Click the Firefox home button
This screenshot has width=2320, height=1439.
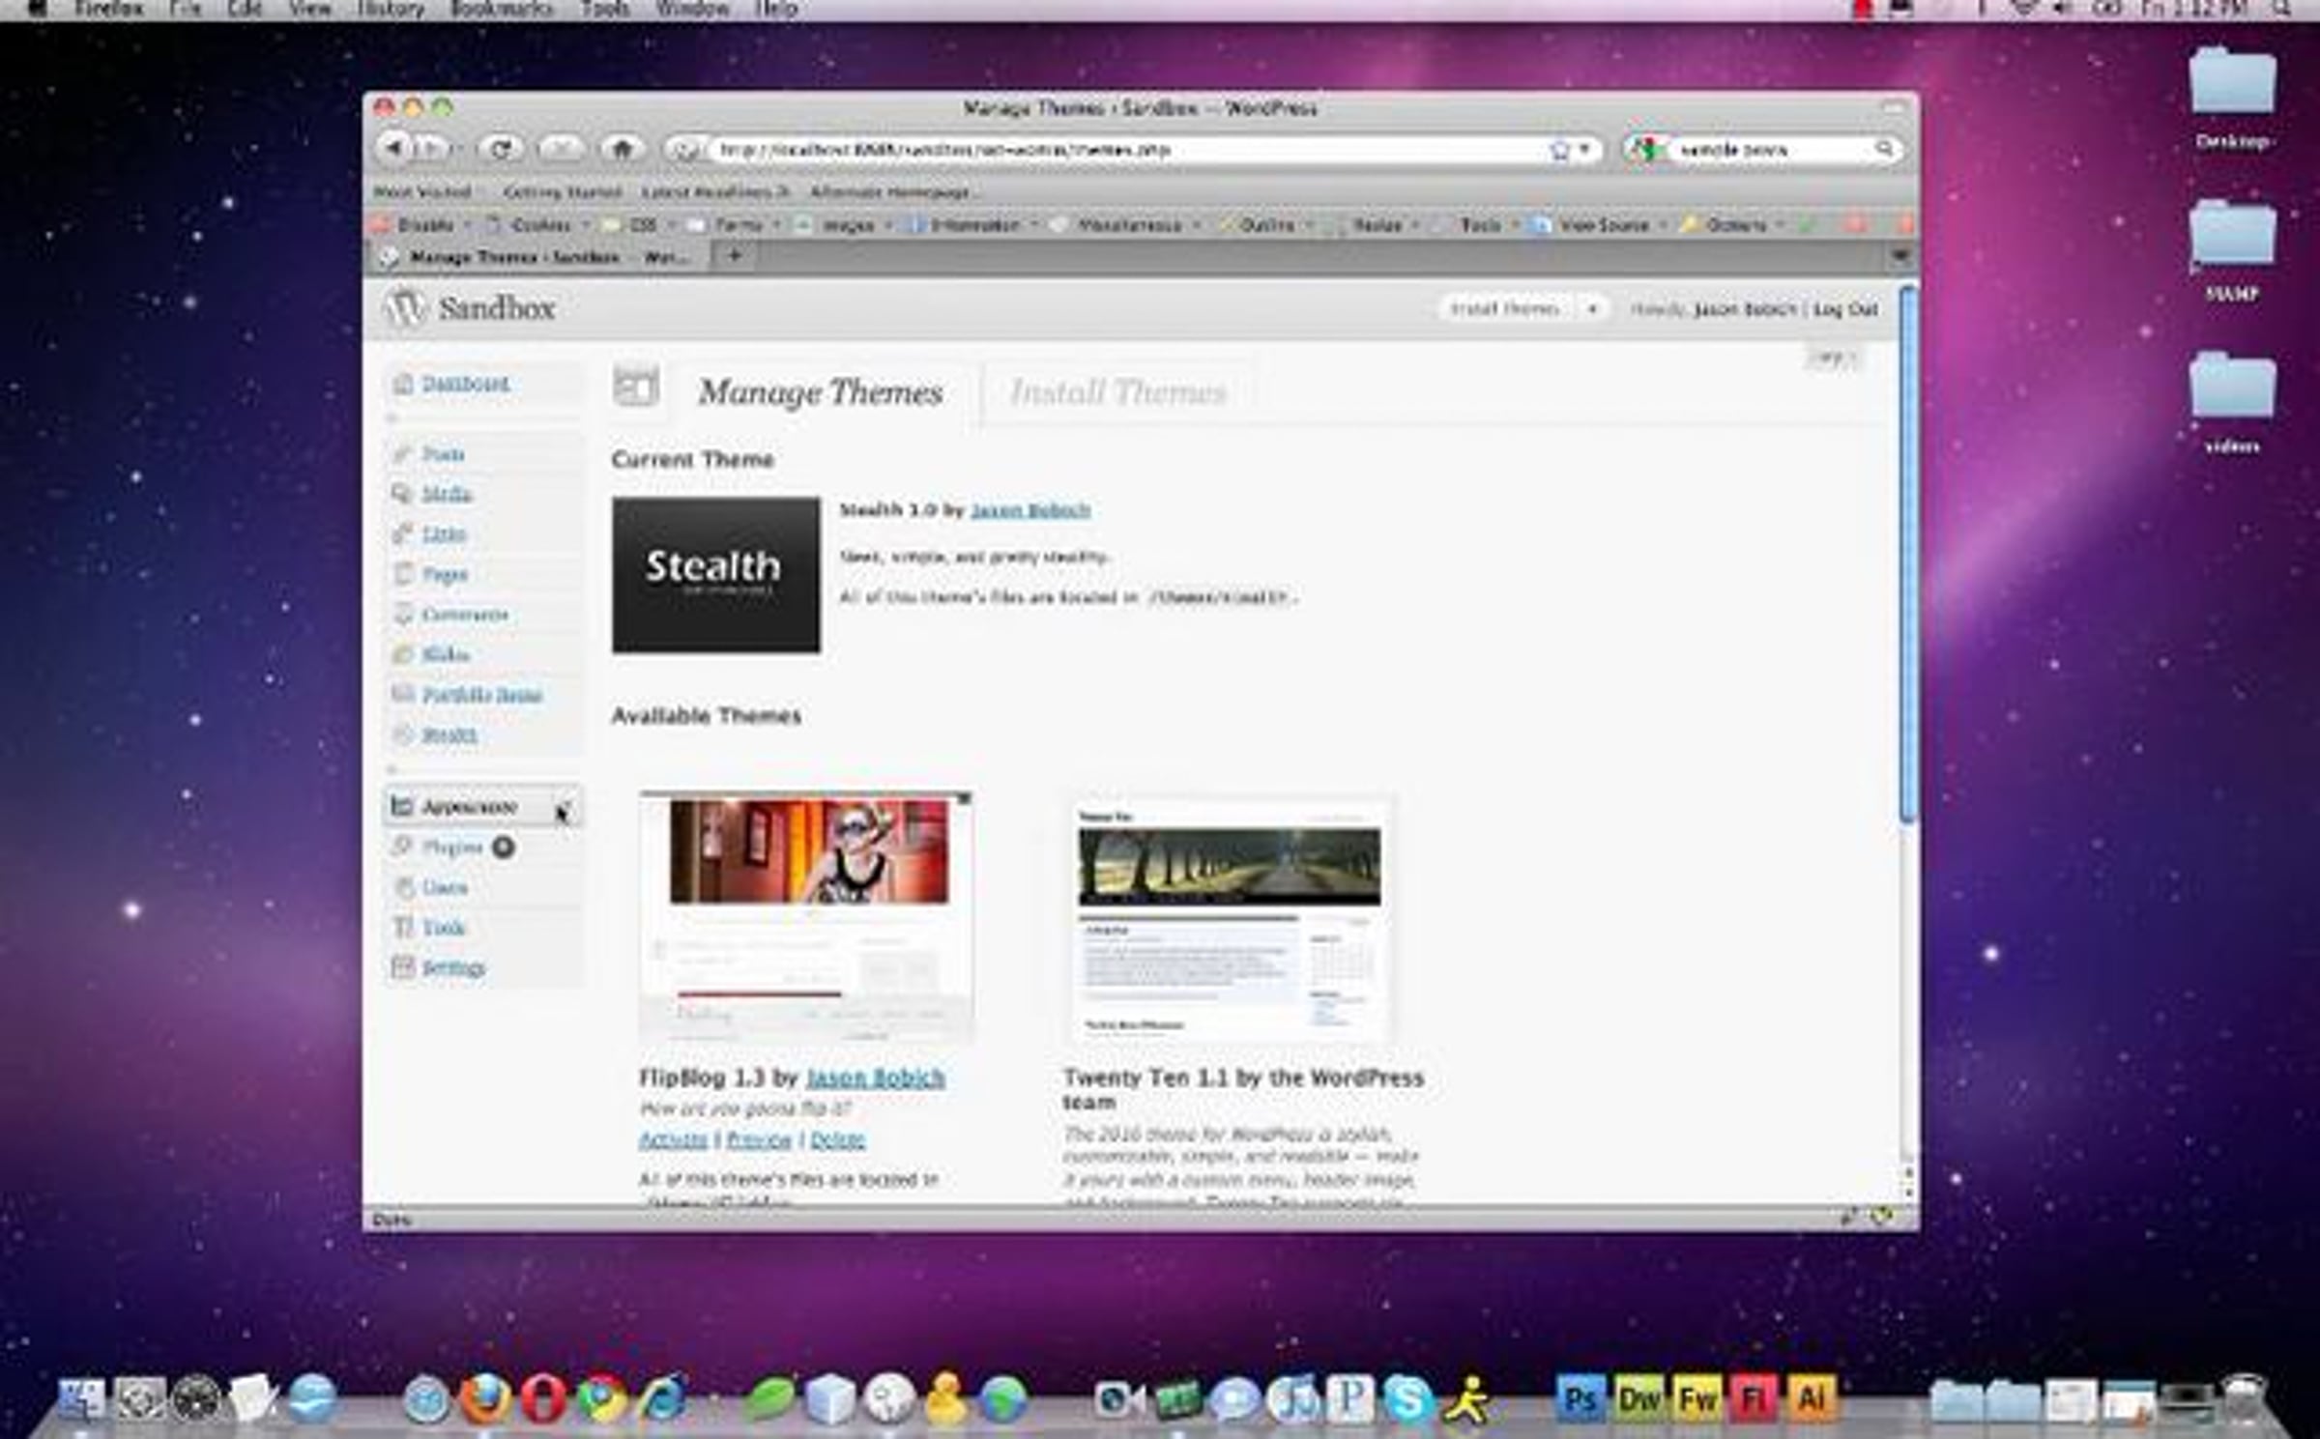point(622,149)
